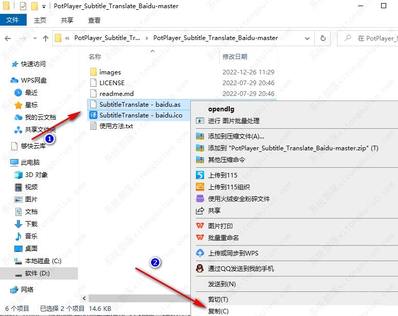
Task: Sort files by 修改日期 column header
Action: [235, 56]
